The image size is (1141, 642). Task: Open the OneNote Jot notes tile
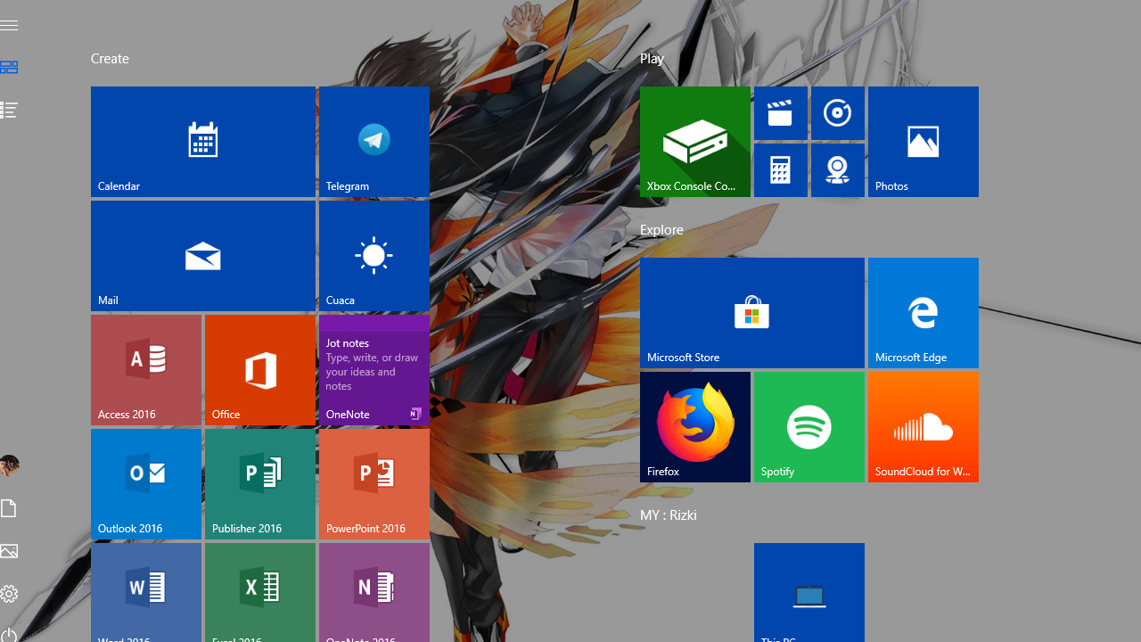tap(373, 369)
